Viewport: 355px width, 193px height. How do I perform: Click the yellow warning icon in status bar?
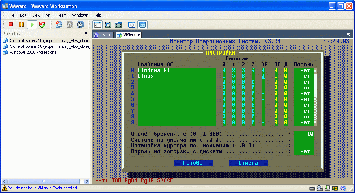[x=5, y=188]
